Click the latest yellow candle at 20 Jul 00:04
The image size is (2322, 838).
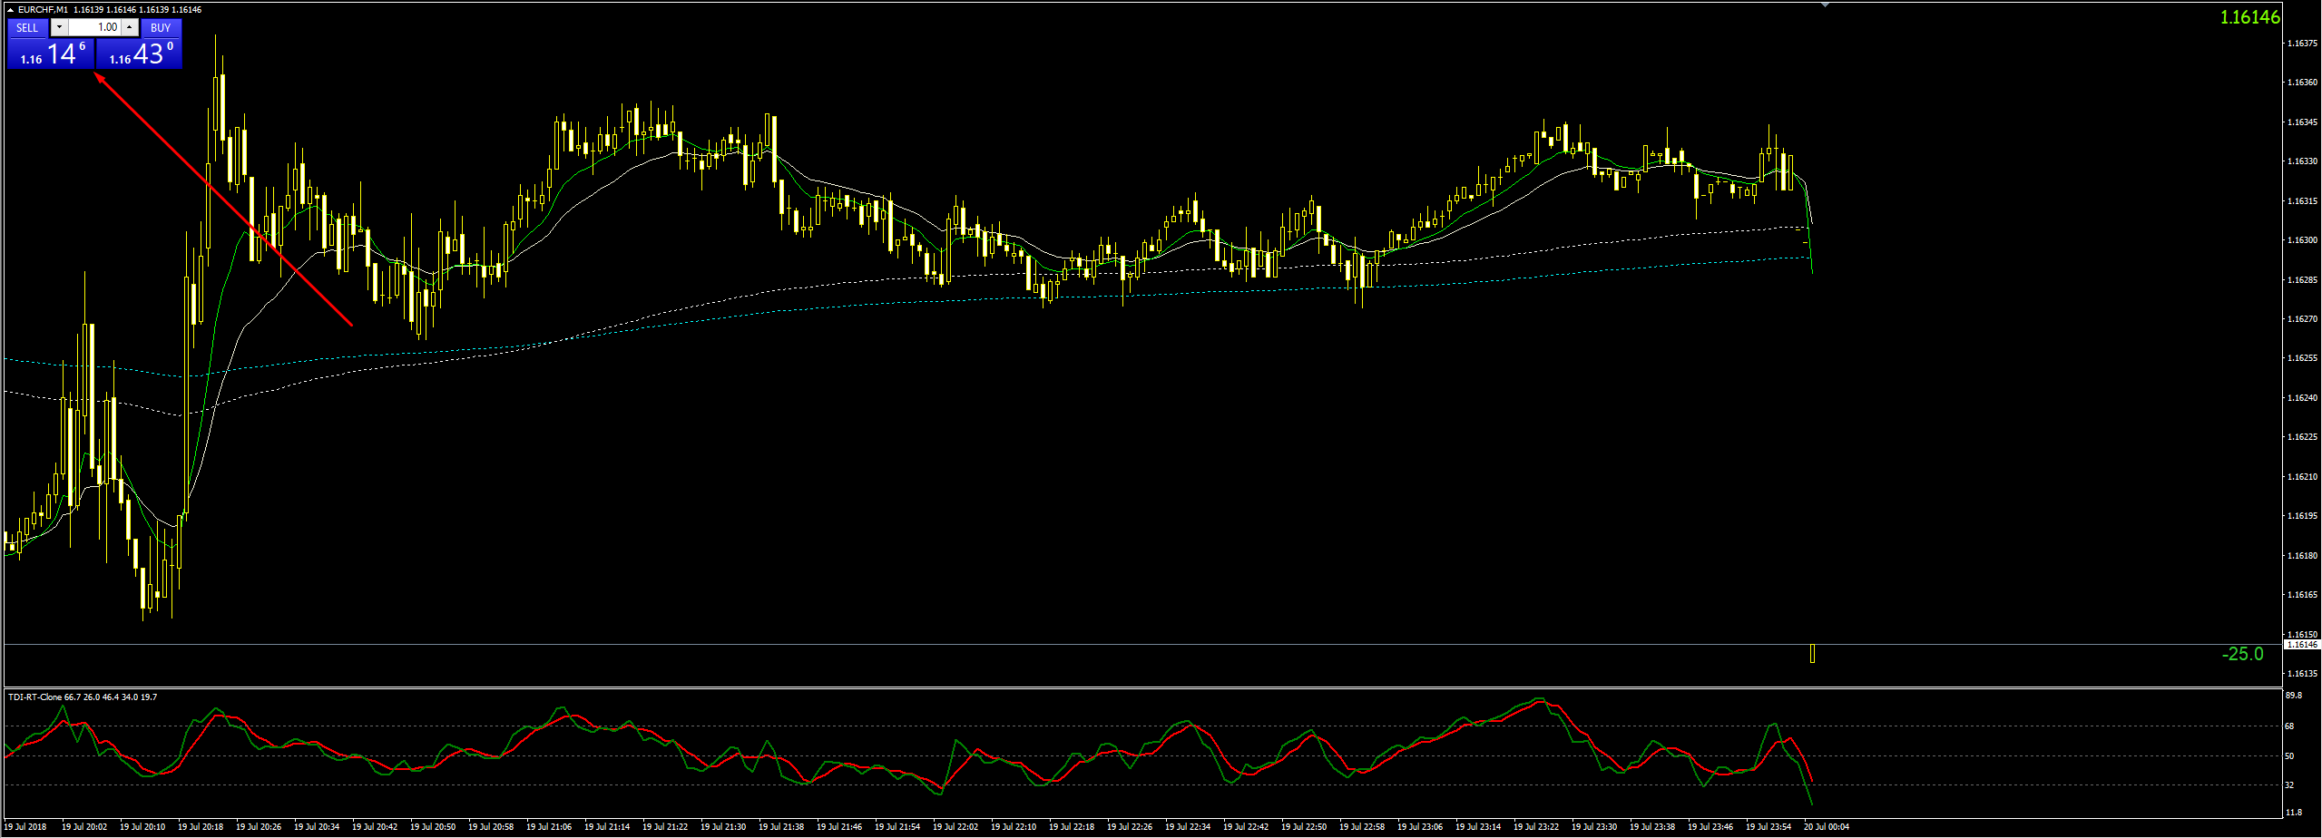click(1812, 653)
